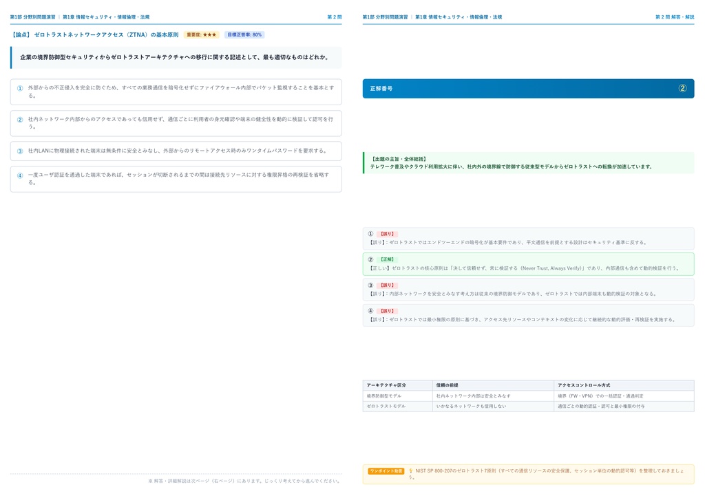Click the question text starting with 企業の境界防御型セキュリティ
Viewport: 705px width, 498px height.
coord(175,57)
